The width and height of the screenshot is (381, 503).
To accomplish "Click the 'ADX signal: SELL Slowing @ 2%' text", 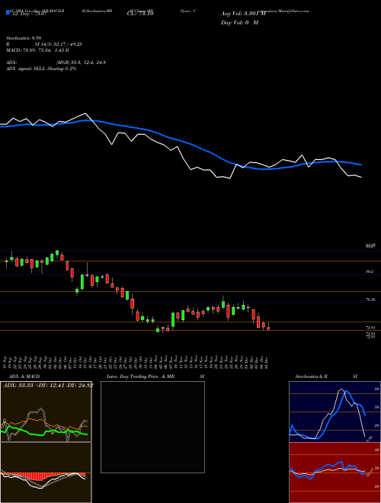I will 41,69.
